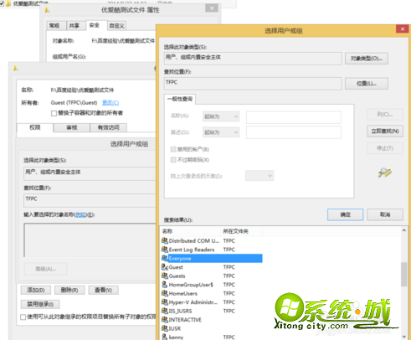Click the search results scroll up arrow

(x=403, y=230)
